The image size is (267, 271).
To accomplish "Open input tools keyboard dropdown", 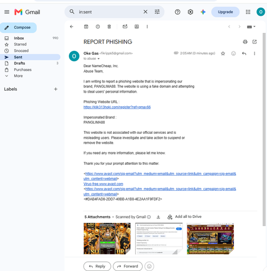I will [x=251, y=27].
